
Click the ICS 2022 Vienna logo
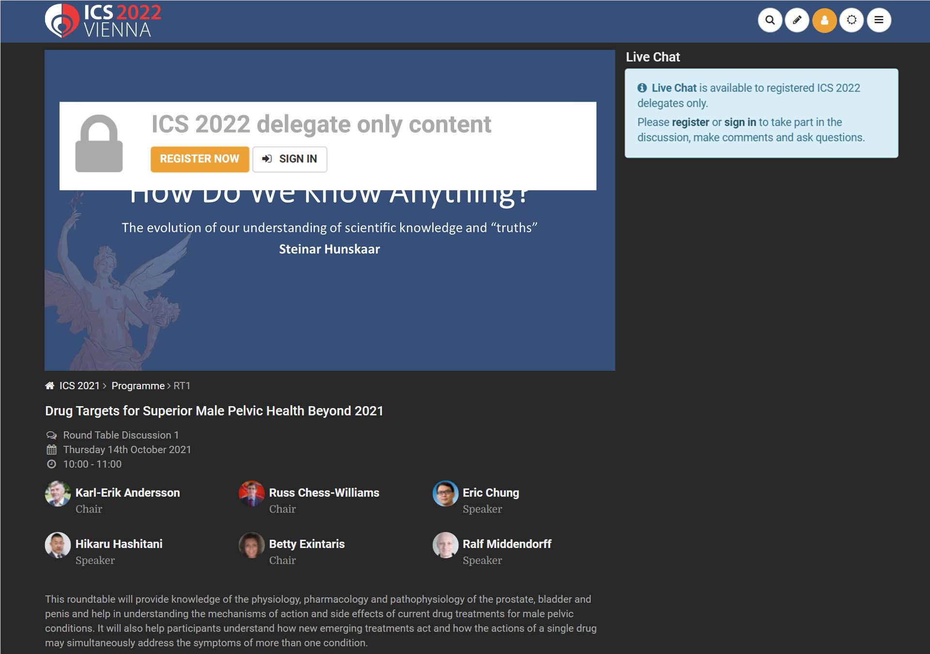click(103, 20)
